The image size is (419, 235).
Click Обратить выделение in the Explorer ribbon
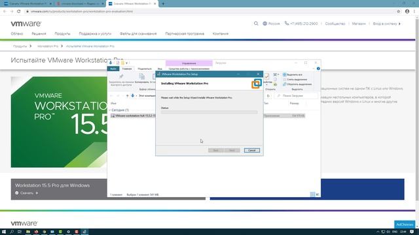pyautogui.click(x=297, y=84)
